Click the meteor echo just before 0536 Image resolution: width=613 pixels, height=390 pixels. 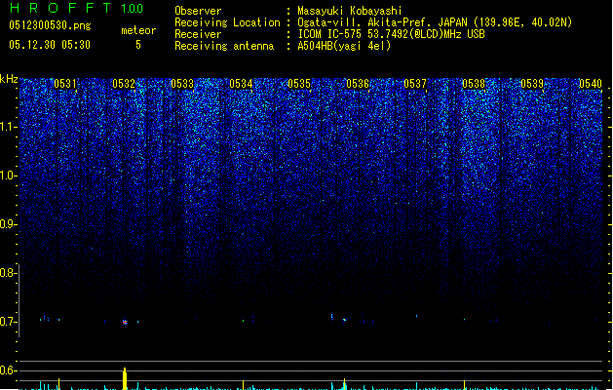(344, 320)
